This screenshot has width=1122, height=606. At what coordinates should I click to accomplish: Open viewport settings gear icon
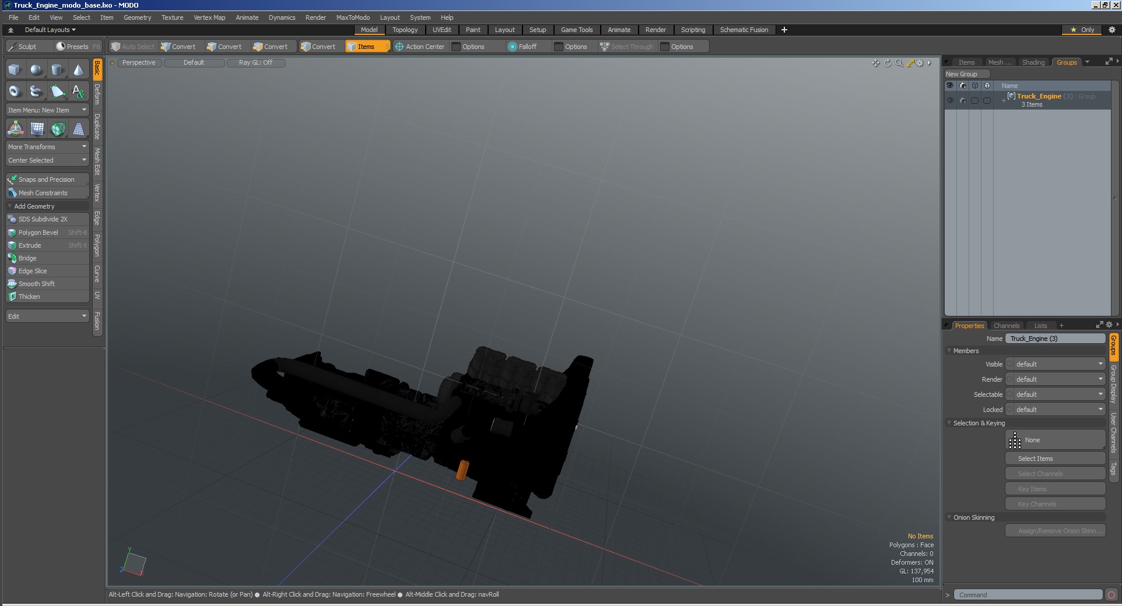coord(920,63)
